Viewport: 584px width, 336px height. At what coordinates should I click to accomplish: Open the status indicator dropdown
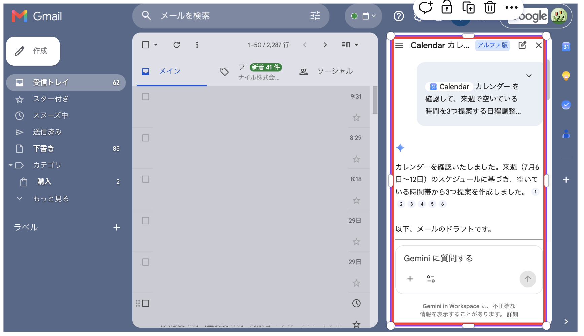point(364,16)
